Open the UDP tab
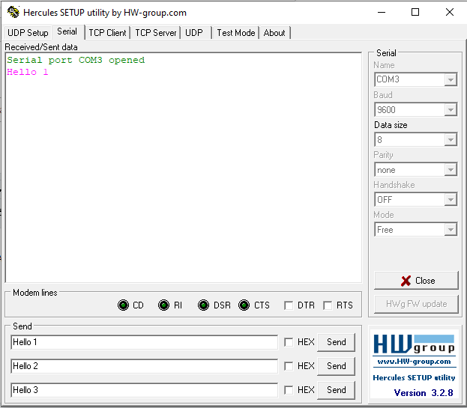Screen dimensions: 467x408 pyautogui.click(x=194, y=33)
